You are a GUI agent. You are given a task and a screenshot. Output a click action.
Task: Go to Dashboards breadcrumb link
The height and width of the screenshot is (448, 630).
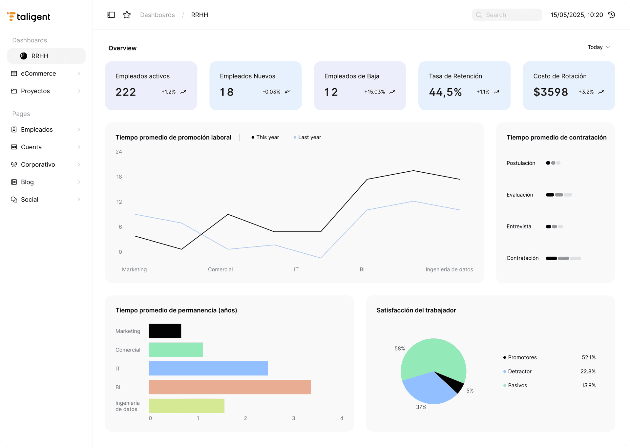pos(157,15)
